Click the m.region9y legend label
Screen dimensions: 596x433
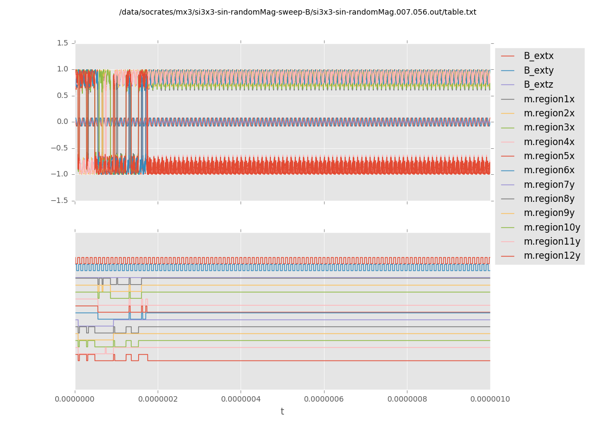click(549, 213)
